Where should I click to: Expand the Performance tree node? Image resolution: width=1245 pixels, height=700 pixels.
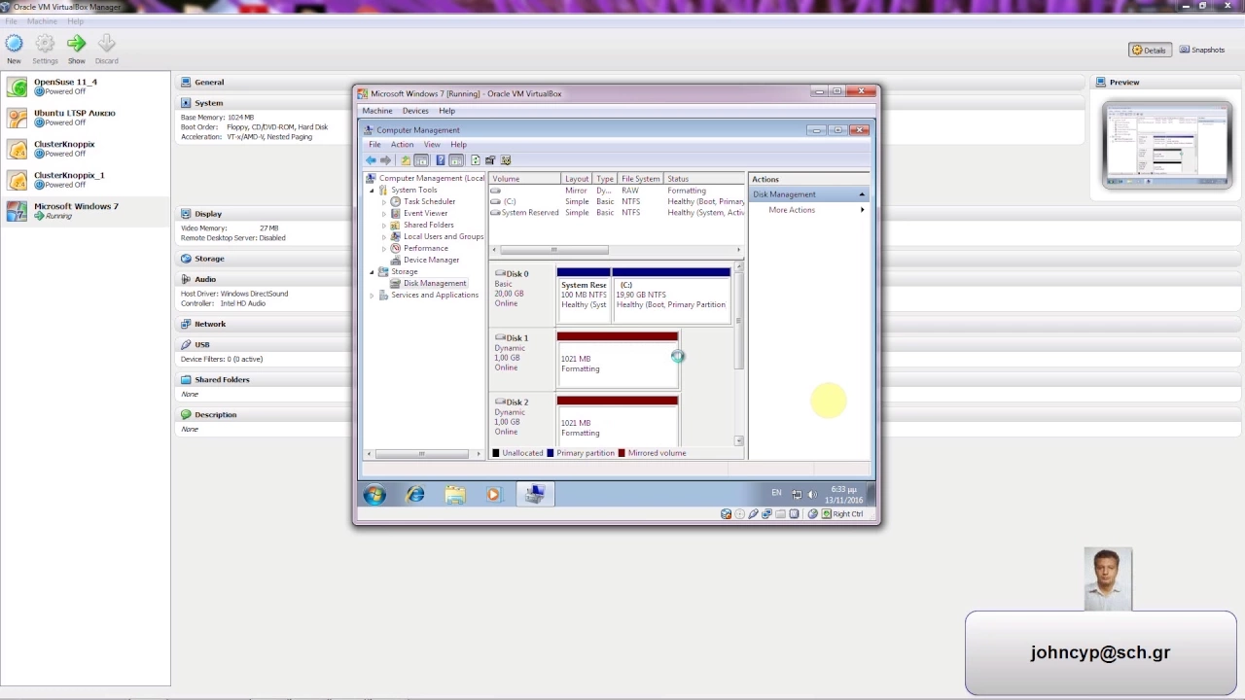383,249
